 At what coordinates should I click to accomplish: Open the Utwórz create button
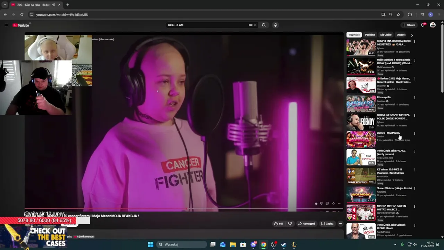tap(409, 25)
